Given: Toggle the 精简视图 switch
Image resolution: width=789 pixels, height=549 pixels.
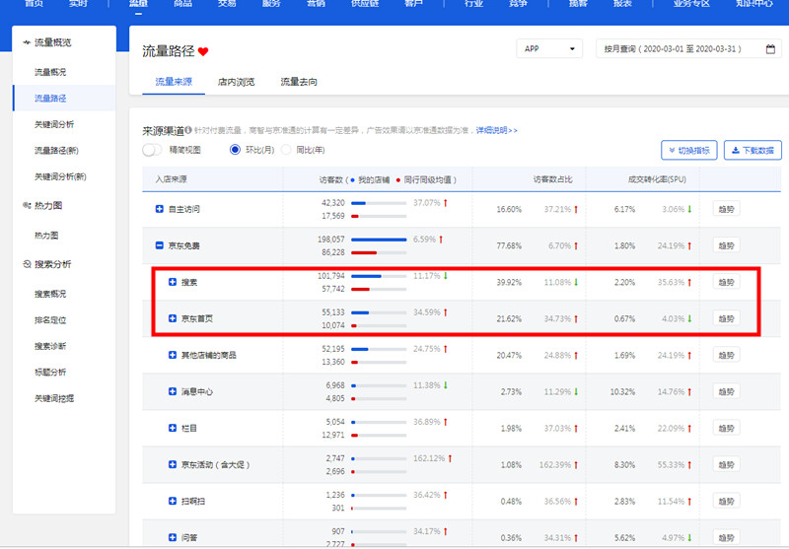Looking at the screenshot, I should [x=152, y=150].
